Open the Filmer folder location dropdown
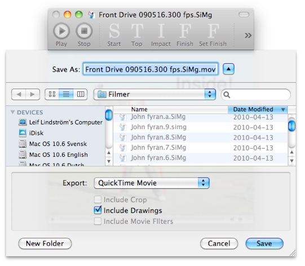 (154, 94)
